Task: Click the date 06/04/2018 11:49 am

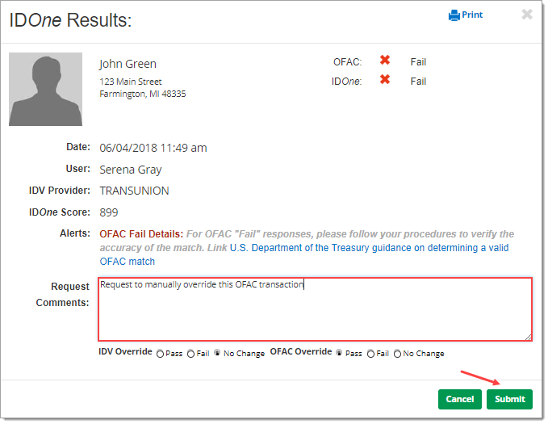Action: click(x=153, y=148)
